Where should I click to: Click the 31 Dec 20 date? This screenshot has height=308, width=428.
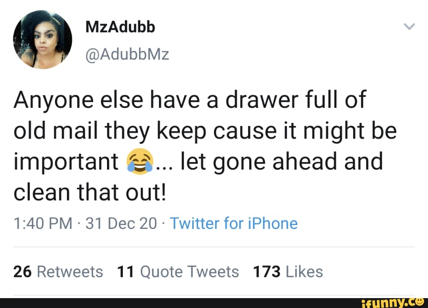(121, 223)
